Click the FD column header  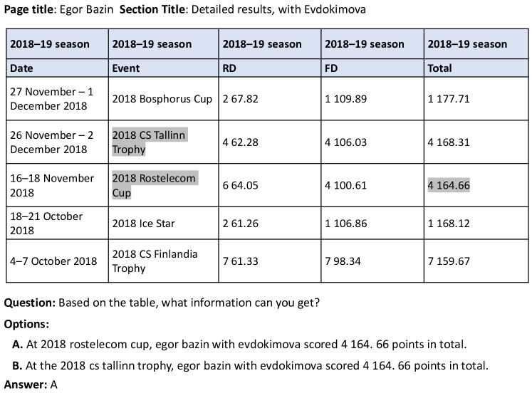point(372,68)
